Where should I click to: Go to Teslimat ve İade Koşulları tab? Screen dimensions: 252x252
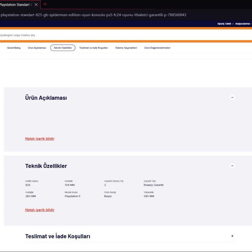94,48
